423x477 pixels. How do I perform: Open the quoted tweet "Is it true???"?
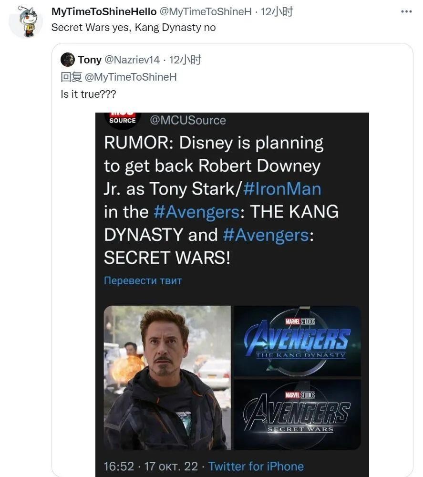point(88,94)
